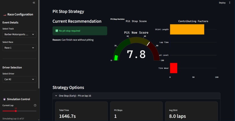Click the Event Details heading

click(10, 23)
